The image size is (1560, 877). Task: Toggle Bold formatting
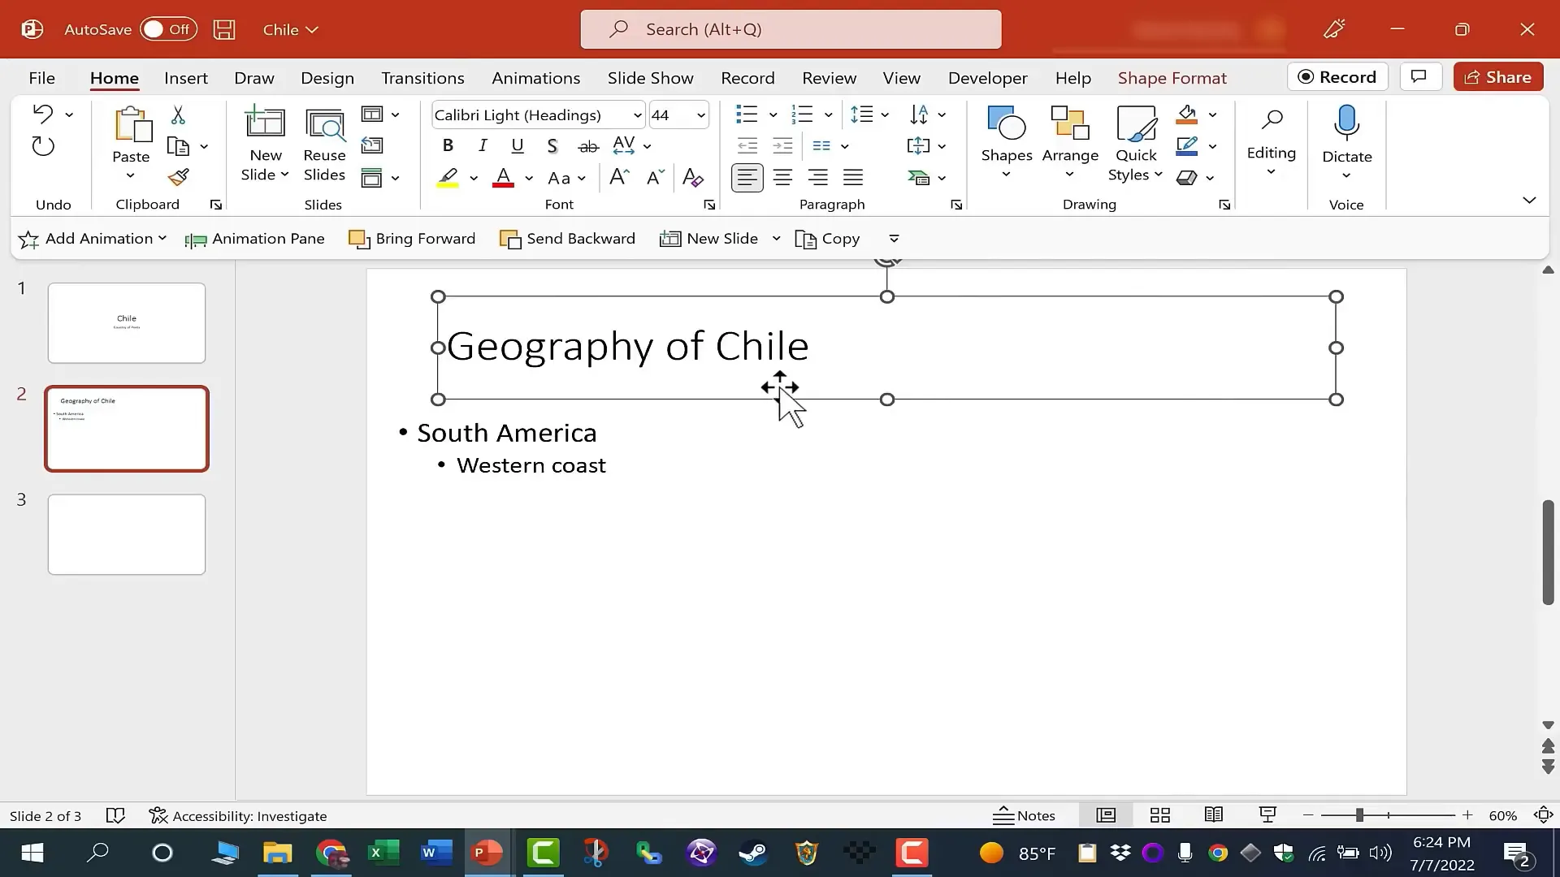click(448, 146)
